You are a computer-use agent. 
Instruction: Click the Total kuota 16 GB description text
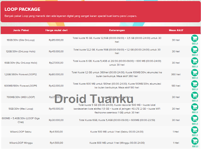(117, 40)
